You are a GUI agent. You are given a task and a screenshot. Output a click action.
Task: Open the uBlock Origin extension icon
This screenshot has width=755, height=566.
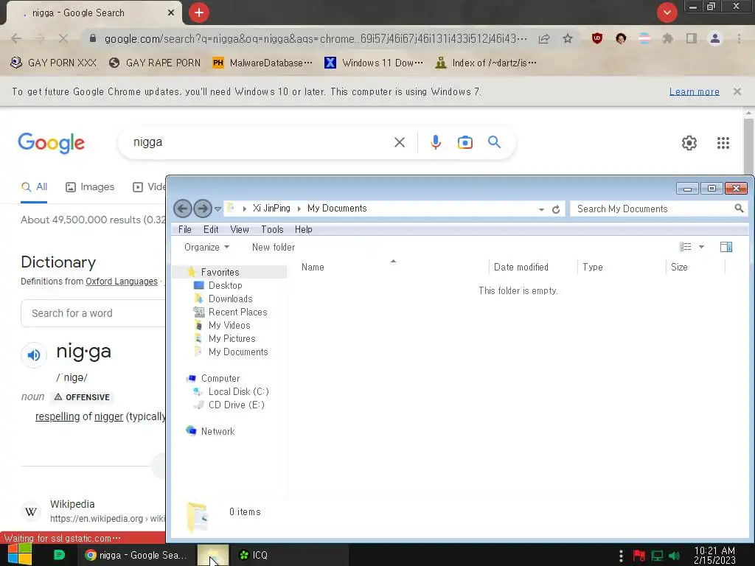pyautogui.click(x=597, y=38)
